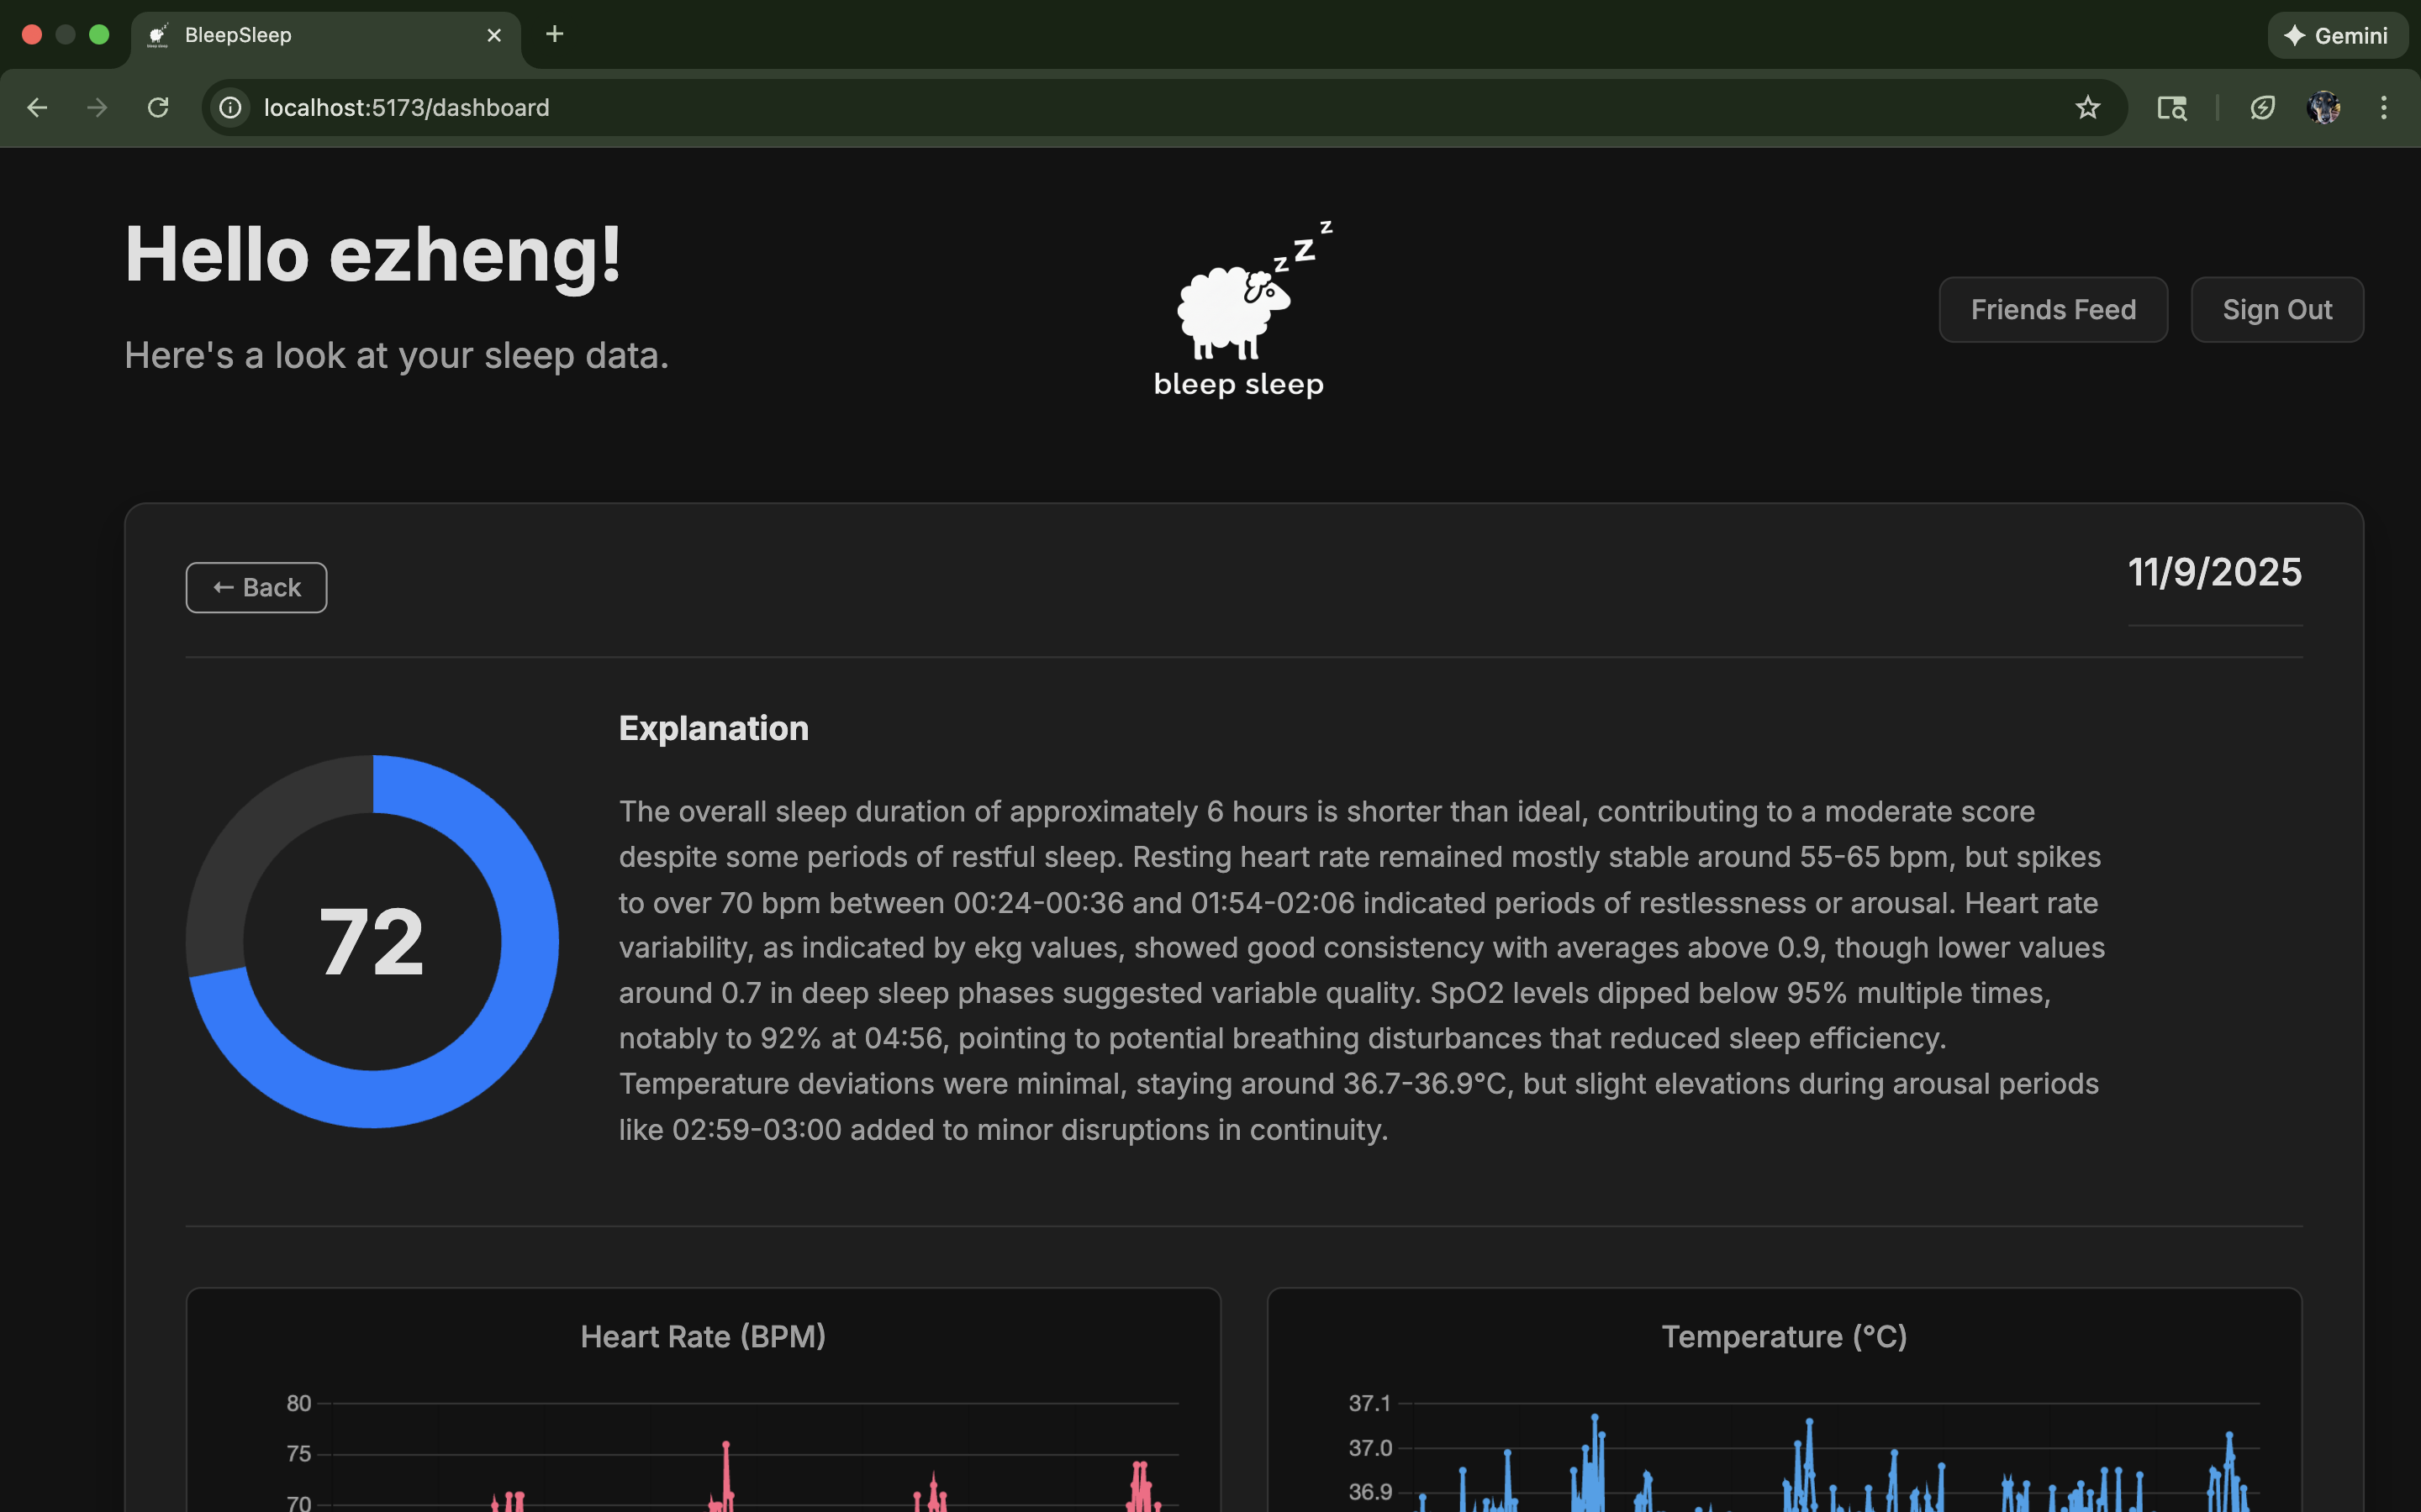Click the 72 sleep score ring
Viewport: 2421px width, 1512px height.
pos(372,941)
